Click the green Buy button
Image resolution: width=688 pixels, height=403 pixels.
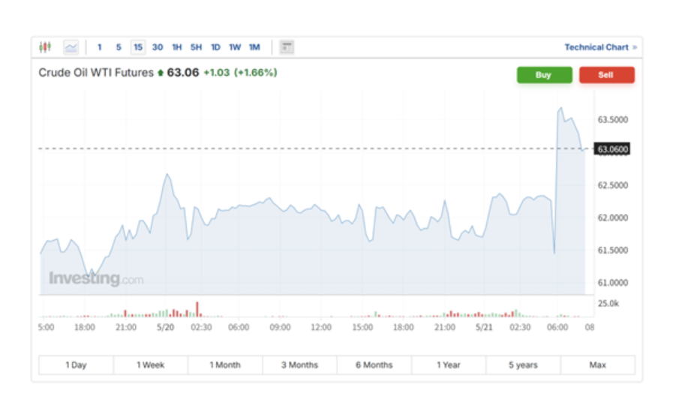[x=545, y=75]
